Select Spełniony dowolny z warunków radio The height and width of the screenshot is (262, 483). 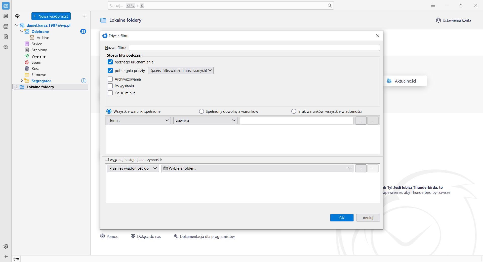[x=202, y=111]
